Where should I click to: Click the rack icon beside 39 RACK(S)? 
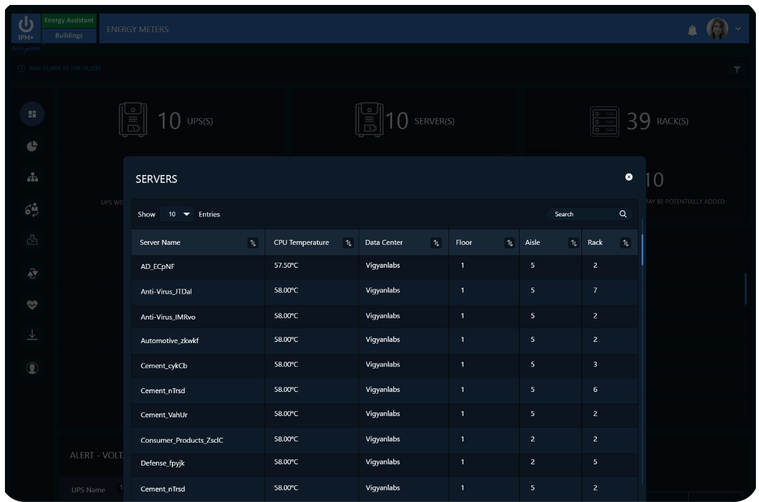tap(604, 120)
